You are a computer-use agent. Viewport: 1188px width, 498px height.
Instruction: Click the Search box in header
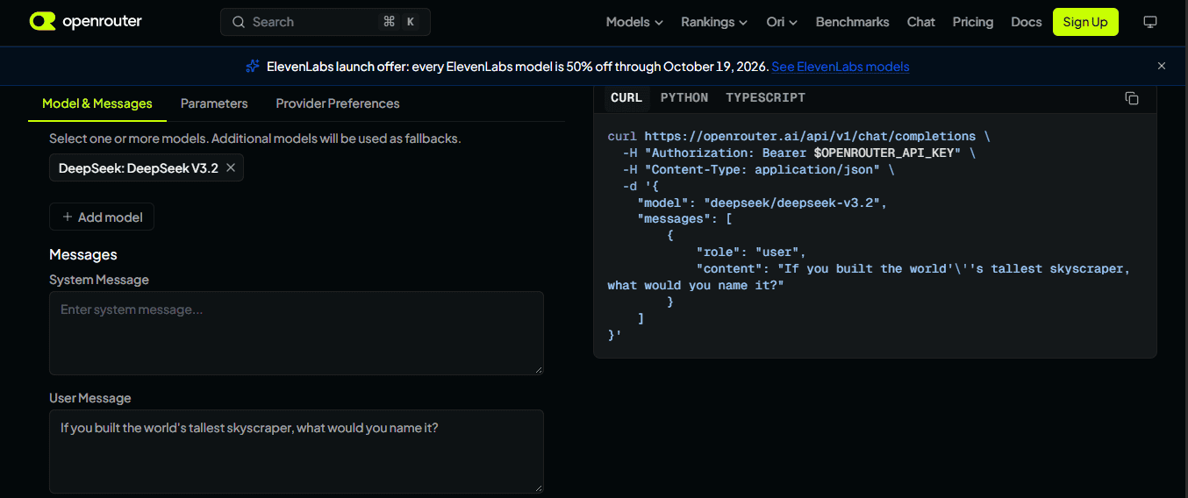click(x=326, y=22)
